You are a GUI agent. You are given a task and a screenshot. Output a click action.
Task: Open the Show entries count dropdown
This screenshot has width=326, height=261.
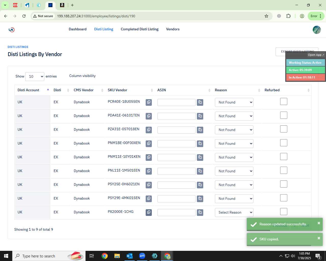tap(35, 76)
